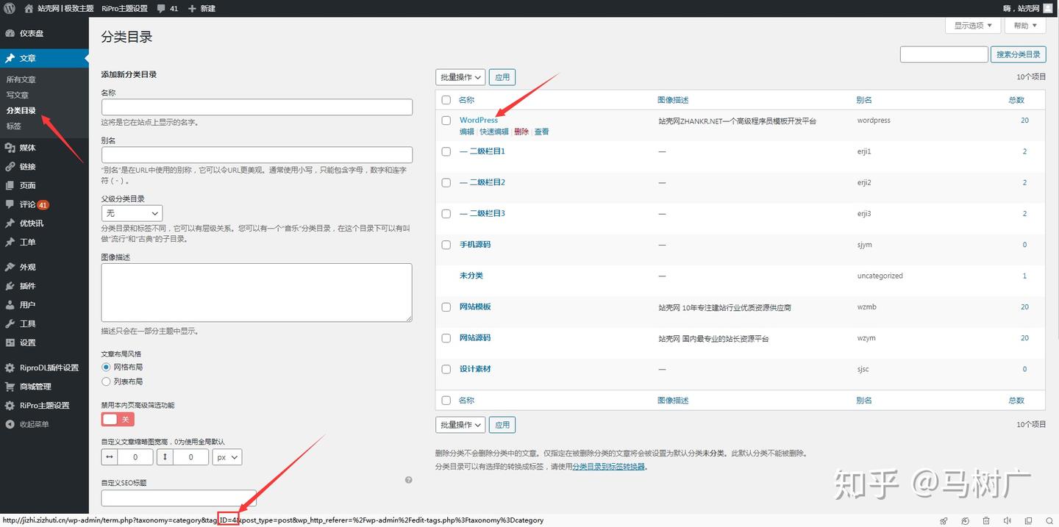The width and height of the screenshot is (1059, 527).
Task: Click the 自定义SEO标题 input field
Action: 179,498
